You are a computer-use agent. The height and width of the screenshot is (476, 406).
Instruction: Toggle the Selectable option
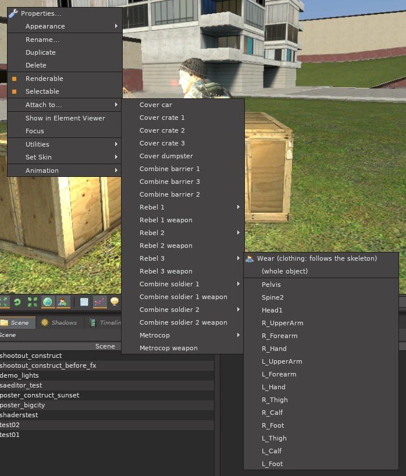click(65, 91)
